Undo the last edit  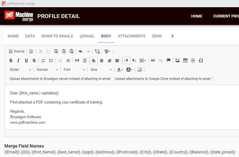pos(81,51)
